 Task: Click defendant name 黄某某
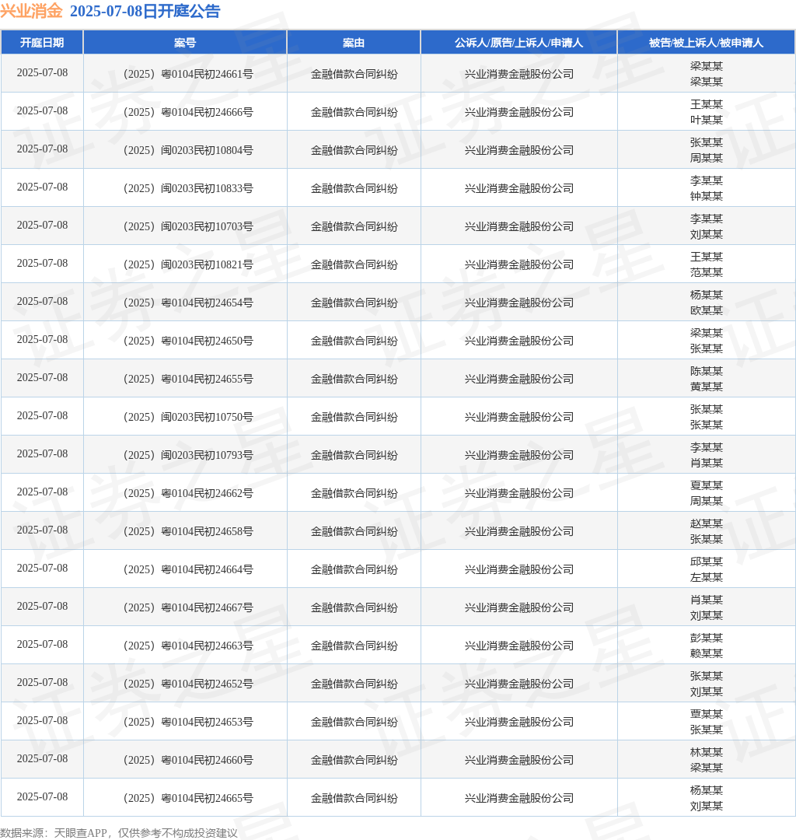point(706,387)
